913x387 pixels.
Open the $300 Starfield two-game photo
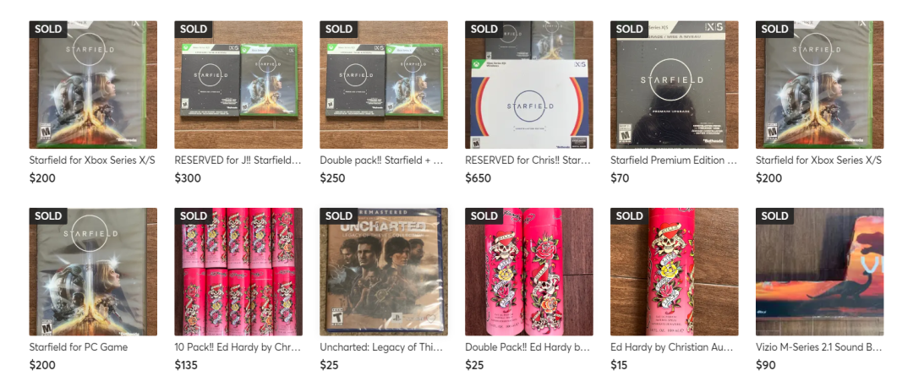(238, 84)
